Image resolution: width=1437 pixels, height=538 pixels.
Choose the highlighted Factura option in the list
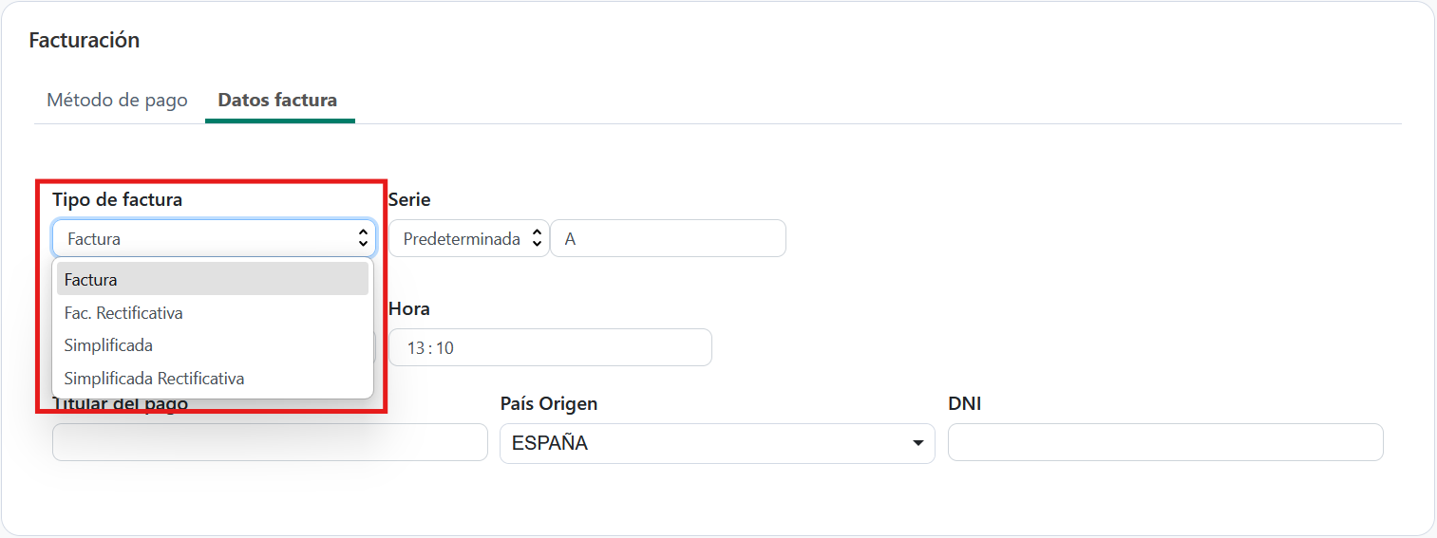[213, 280]
